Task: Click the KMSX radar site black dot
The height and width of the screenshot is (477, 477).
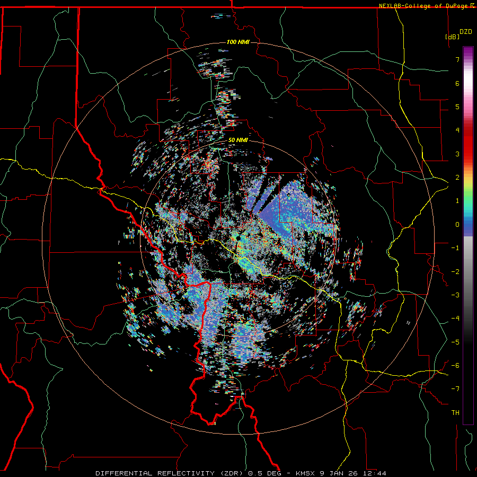Action: coord(238,238)
